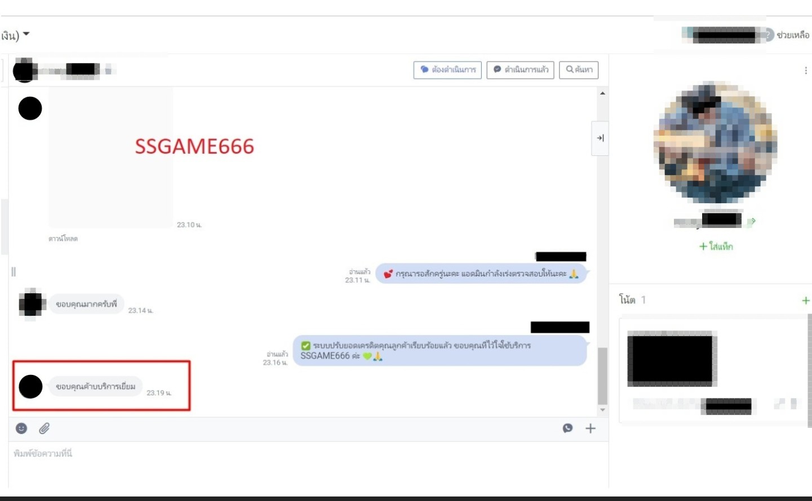Open the ช่วยเหลือ help menu
Screen dimensions: 812x501
click(792, 35)
